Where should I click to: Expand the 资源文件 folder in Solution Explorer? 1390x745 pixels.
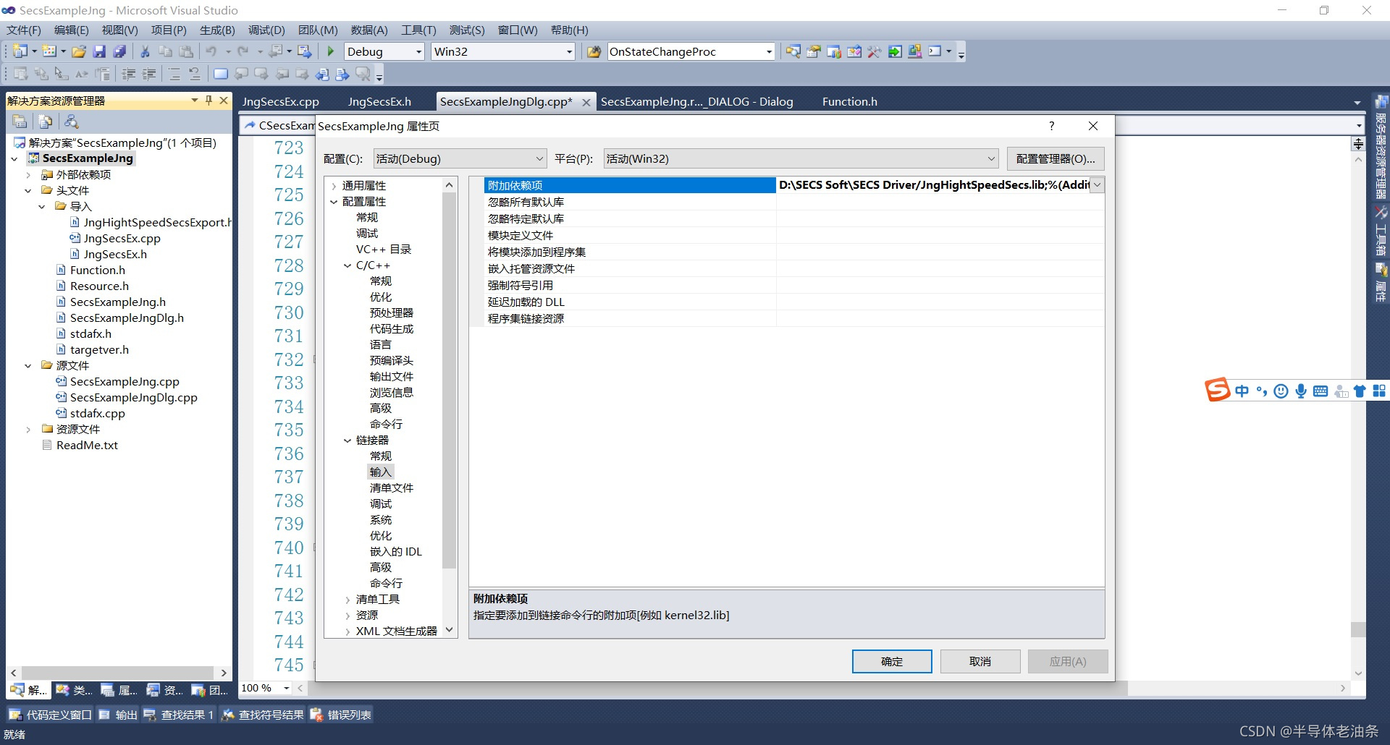click(x=28, y=430)
